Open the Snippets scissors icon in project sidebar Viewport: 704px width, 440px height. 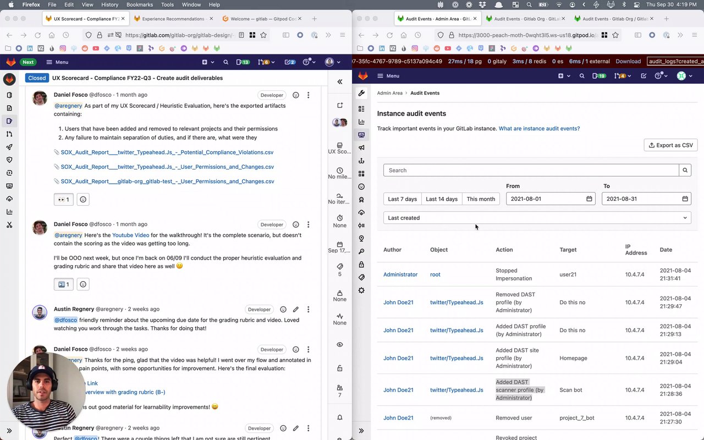click(x=9, y=225)
